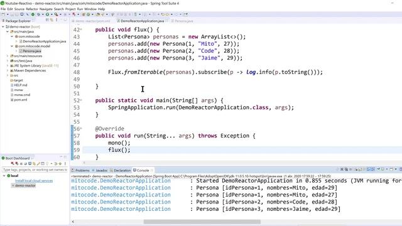The height and width of the screenshot is (226, 402).
Task: Click Install local cloud services link
Action: (x=34, y=181)
